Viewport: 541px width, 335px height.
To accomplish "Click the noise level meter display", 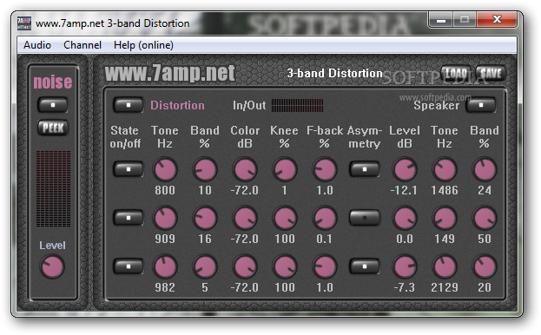I will tap(53, 188).
